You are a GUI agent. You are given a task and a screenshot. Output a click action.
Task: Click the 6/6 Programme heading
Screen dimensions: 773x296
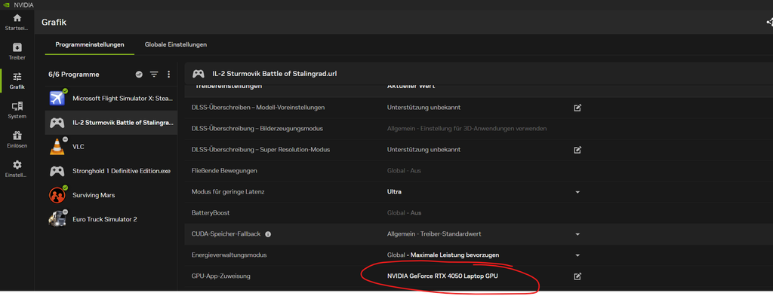click(x=74, y=75)
